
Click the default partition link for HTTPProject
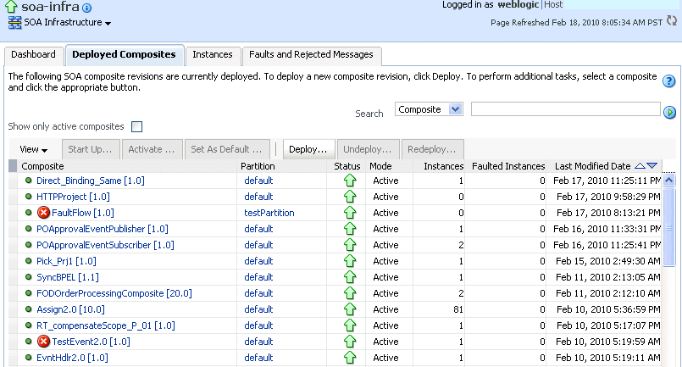pyautogui.click(x=258, y=197)
